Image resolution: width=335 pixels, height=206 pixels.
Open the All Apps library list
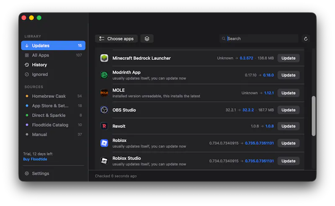pos(53,55)
